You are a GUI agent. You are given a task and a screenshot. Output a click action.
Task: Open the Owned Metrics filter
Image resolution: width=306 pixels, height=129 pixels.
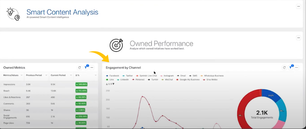(86, 68)
